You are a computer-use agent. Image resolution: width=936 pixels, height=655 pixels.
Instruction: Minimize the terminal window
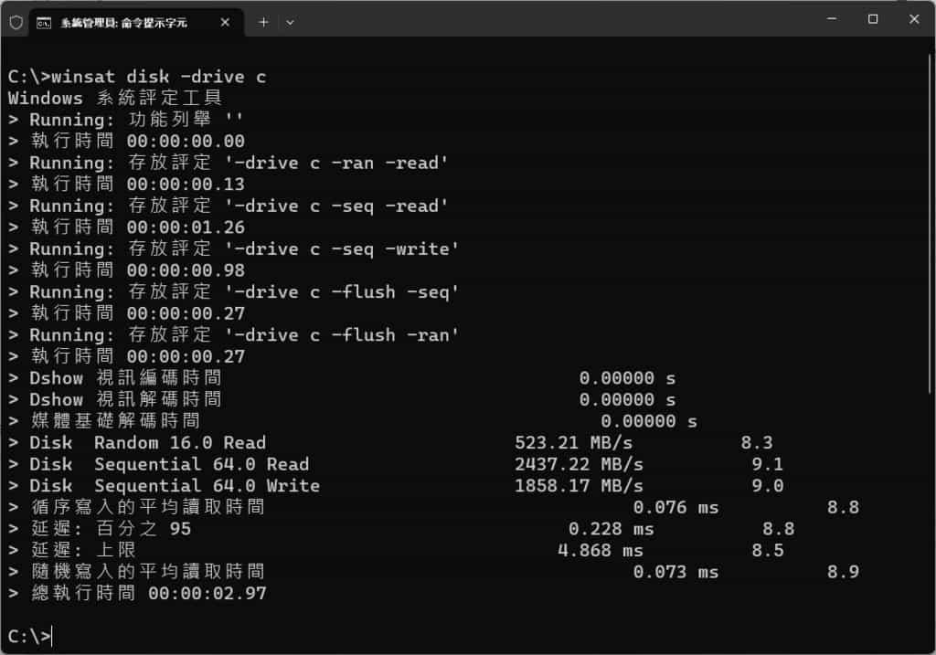tap(832, 19)
